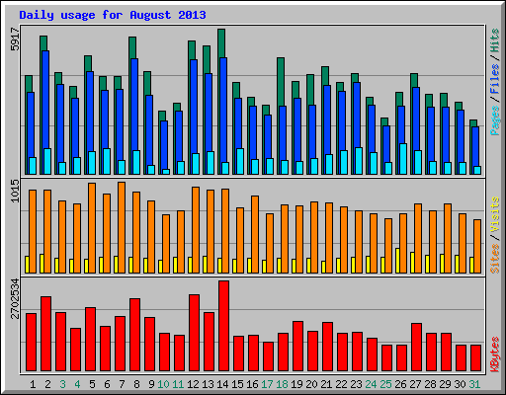Click day label 8 on the x-axis

click(x=136, y=384)
